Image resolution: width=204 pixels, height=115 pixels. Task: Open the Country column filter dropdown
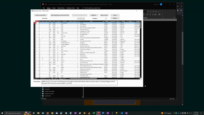pos(69,21)
